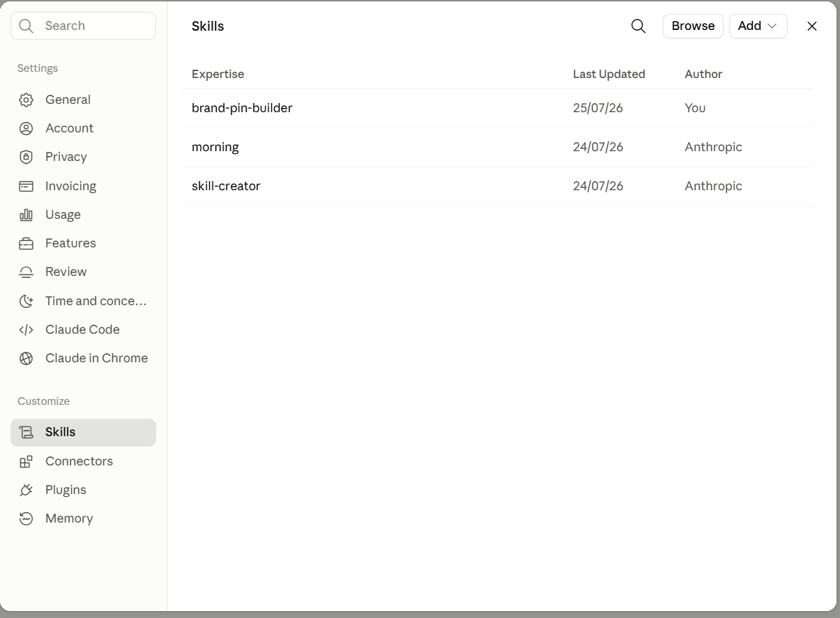Click Anthropic author in morning row

[713, 147]
